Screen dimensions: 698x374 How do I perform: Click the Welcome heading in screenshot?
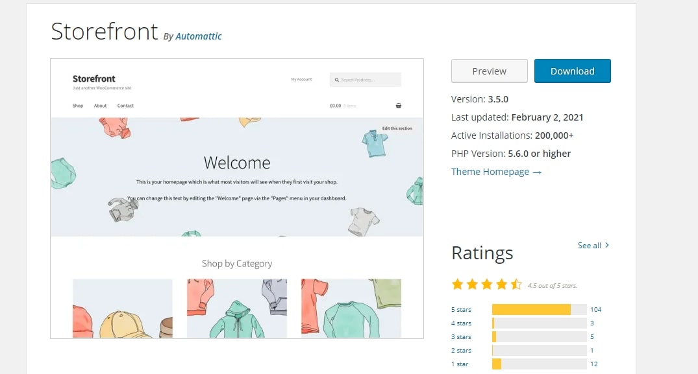(x=237, y=163)
